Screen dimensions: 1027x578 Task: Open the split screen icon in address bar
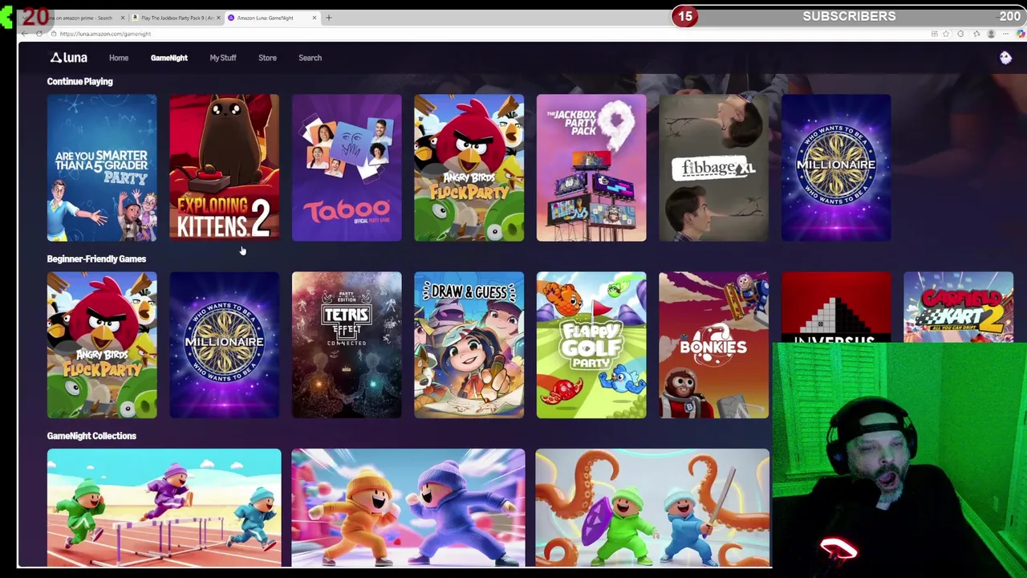934,34
